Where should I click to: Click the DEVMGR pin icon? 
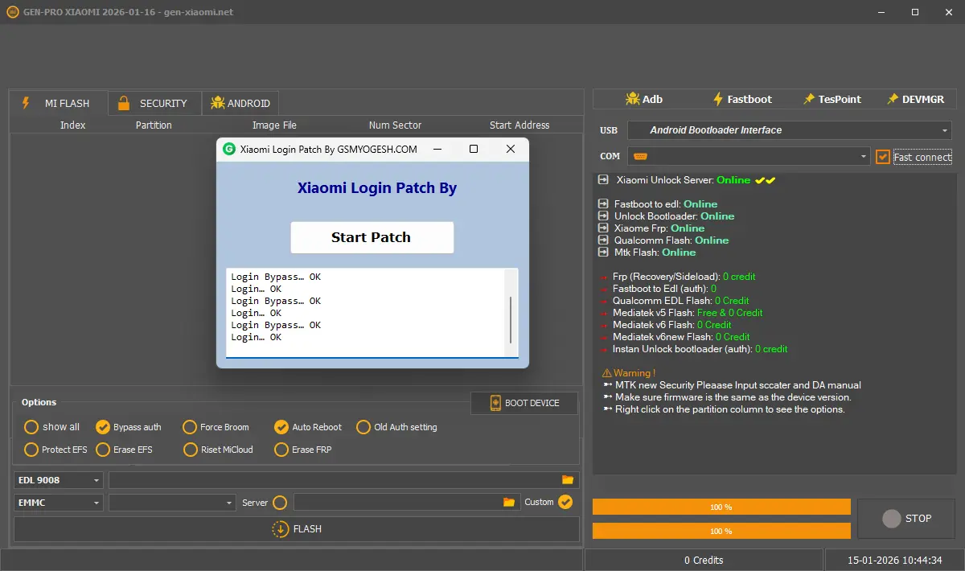(893, 99)
